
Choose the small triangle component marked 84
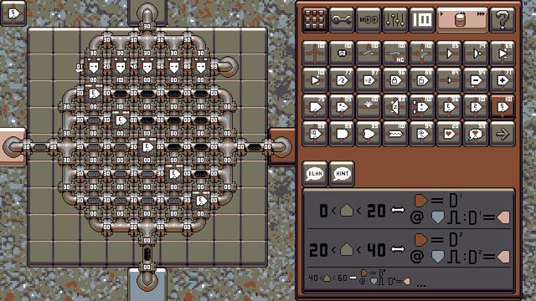tap(449, 80)
